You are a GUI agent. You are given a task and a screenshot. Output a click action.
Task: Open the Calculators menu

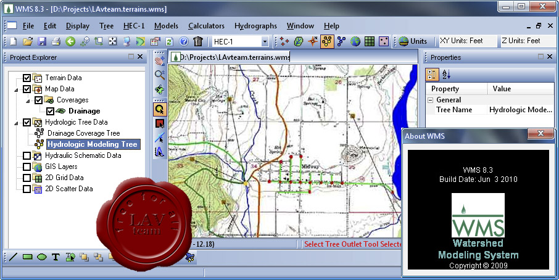click(207, 26)
